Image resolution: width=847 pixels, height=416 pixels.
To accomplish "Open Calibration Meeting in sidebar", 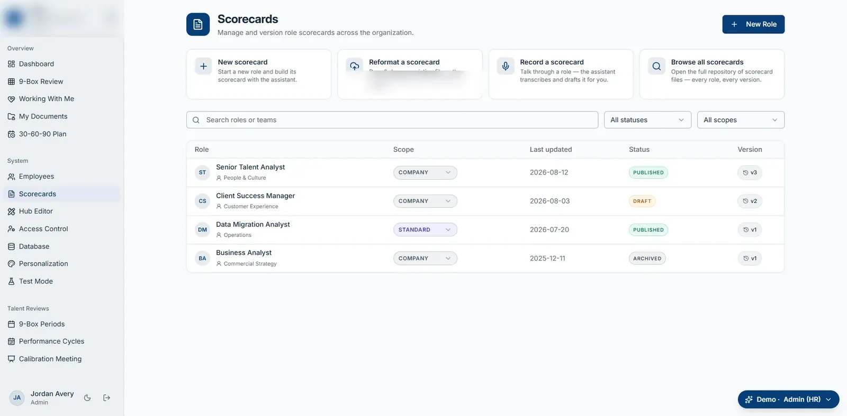I will (x=62, y=359).
